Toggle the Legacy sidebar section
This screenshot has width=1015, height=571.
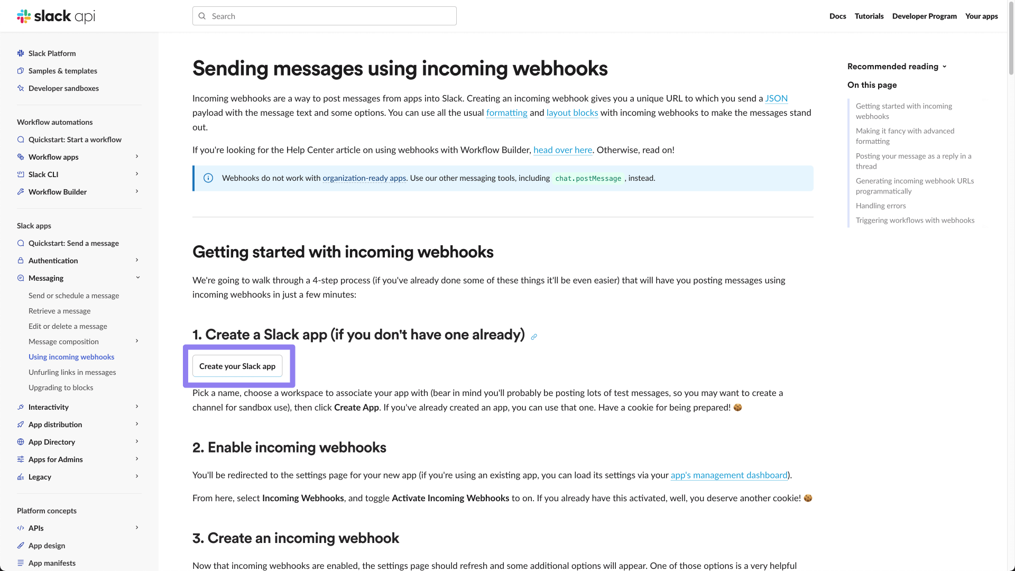click(136, 476)
